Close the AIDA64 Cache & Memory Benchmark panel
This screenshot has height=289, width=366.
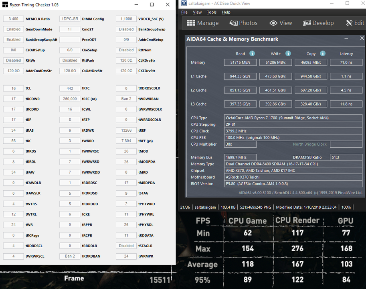point(362,38)
